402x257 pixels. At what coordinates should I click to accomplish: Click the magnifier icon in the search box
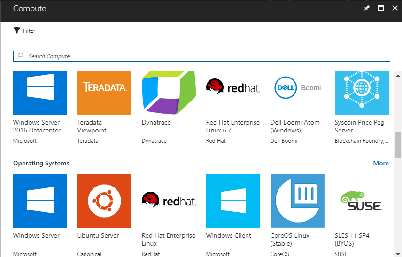point(20,55)
